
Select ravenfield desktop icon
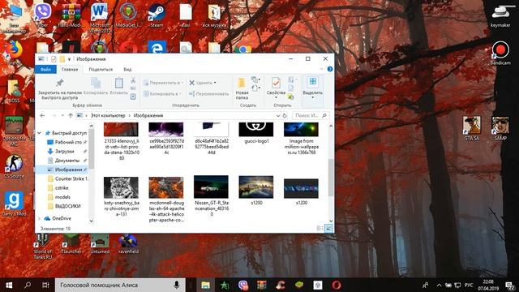(128, 243)
